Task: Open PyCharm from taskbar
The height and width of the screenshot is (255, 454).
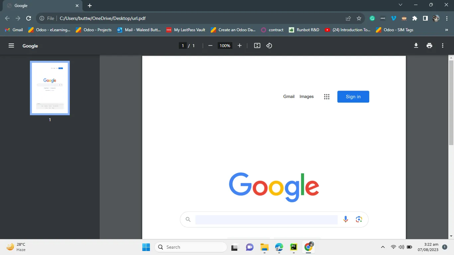Action: pyautogui.click(x=293, y=247)
